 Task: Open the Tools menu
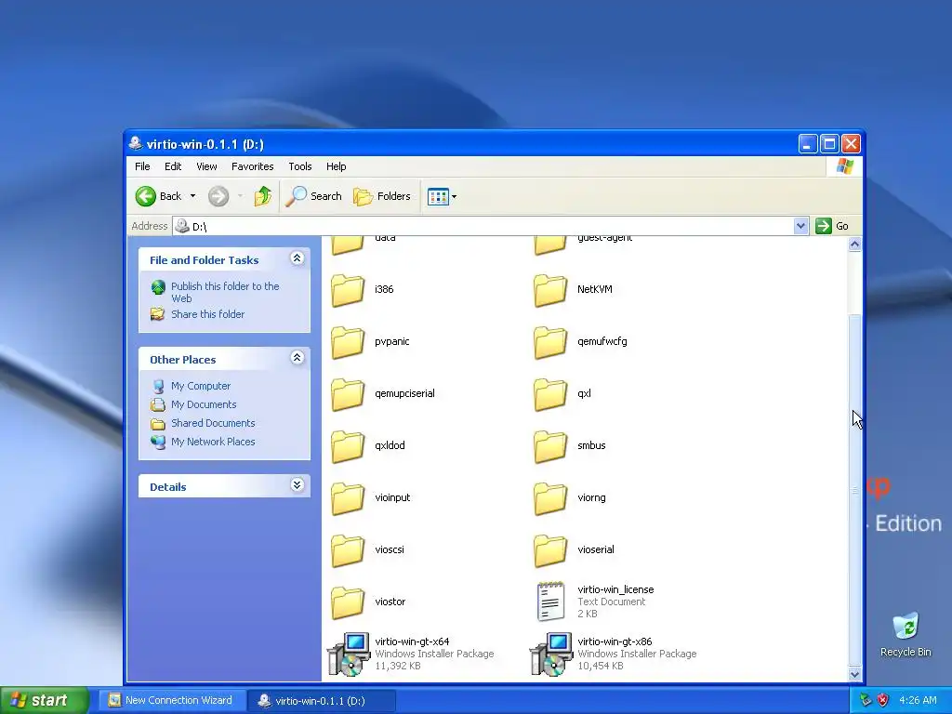point(300,166)
